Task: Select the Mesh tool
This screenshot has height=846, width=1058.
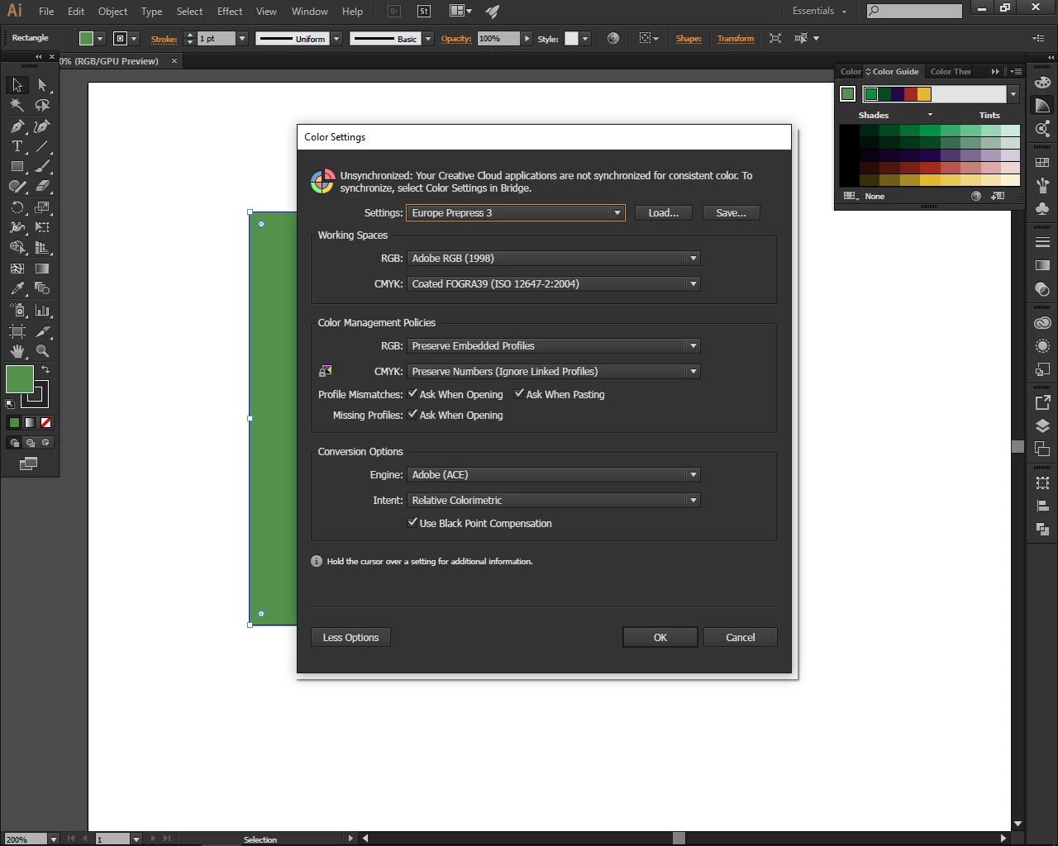Action: 17,269
